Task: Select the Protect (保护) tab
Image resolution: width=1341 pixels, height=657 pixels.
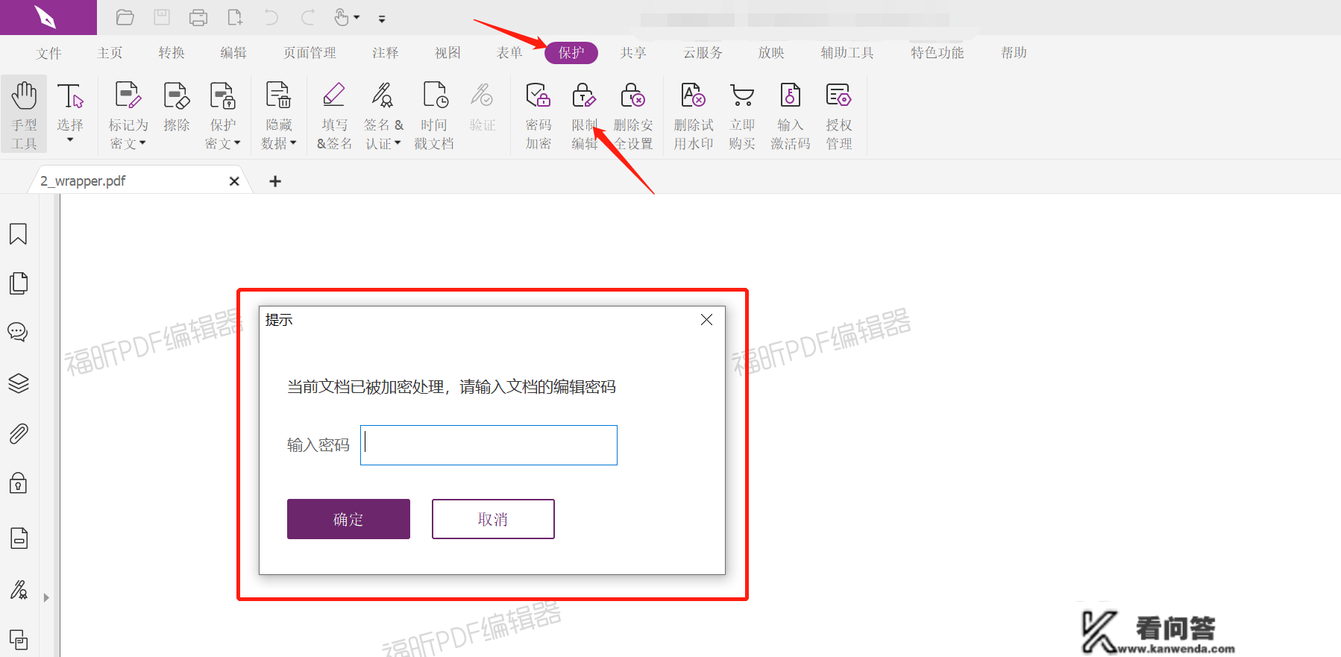Action: click(x=571, y=53)
